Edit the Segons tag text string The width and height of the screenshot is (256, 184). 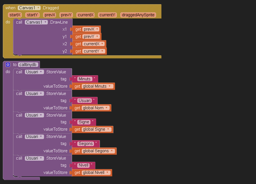click(86, 144)
